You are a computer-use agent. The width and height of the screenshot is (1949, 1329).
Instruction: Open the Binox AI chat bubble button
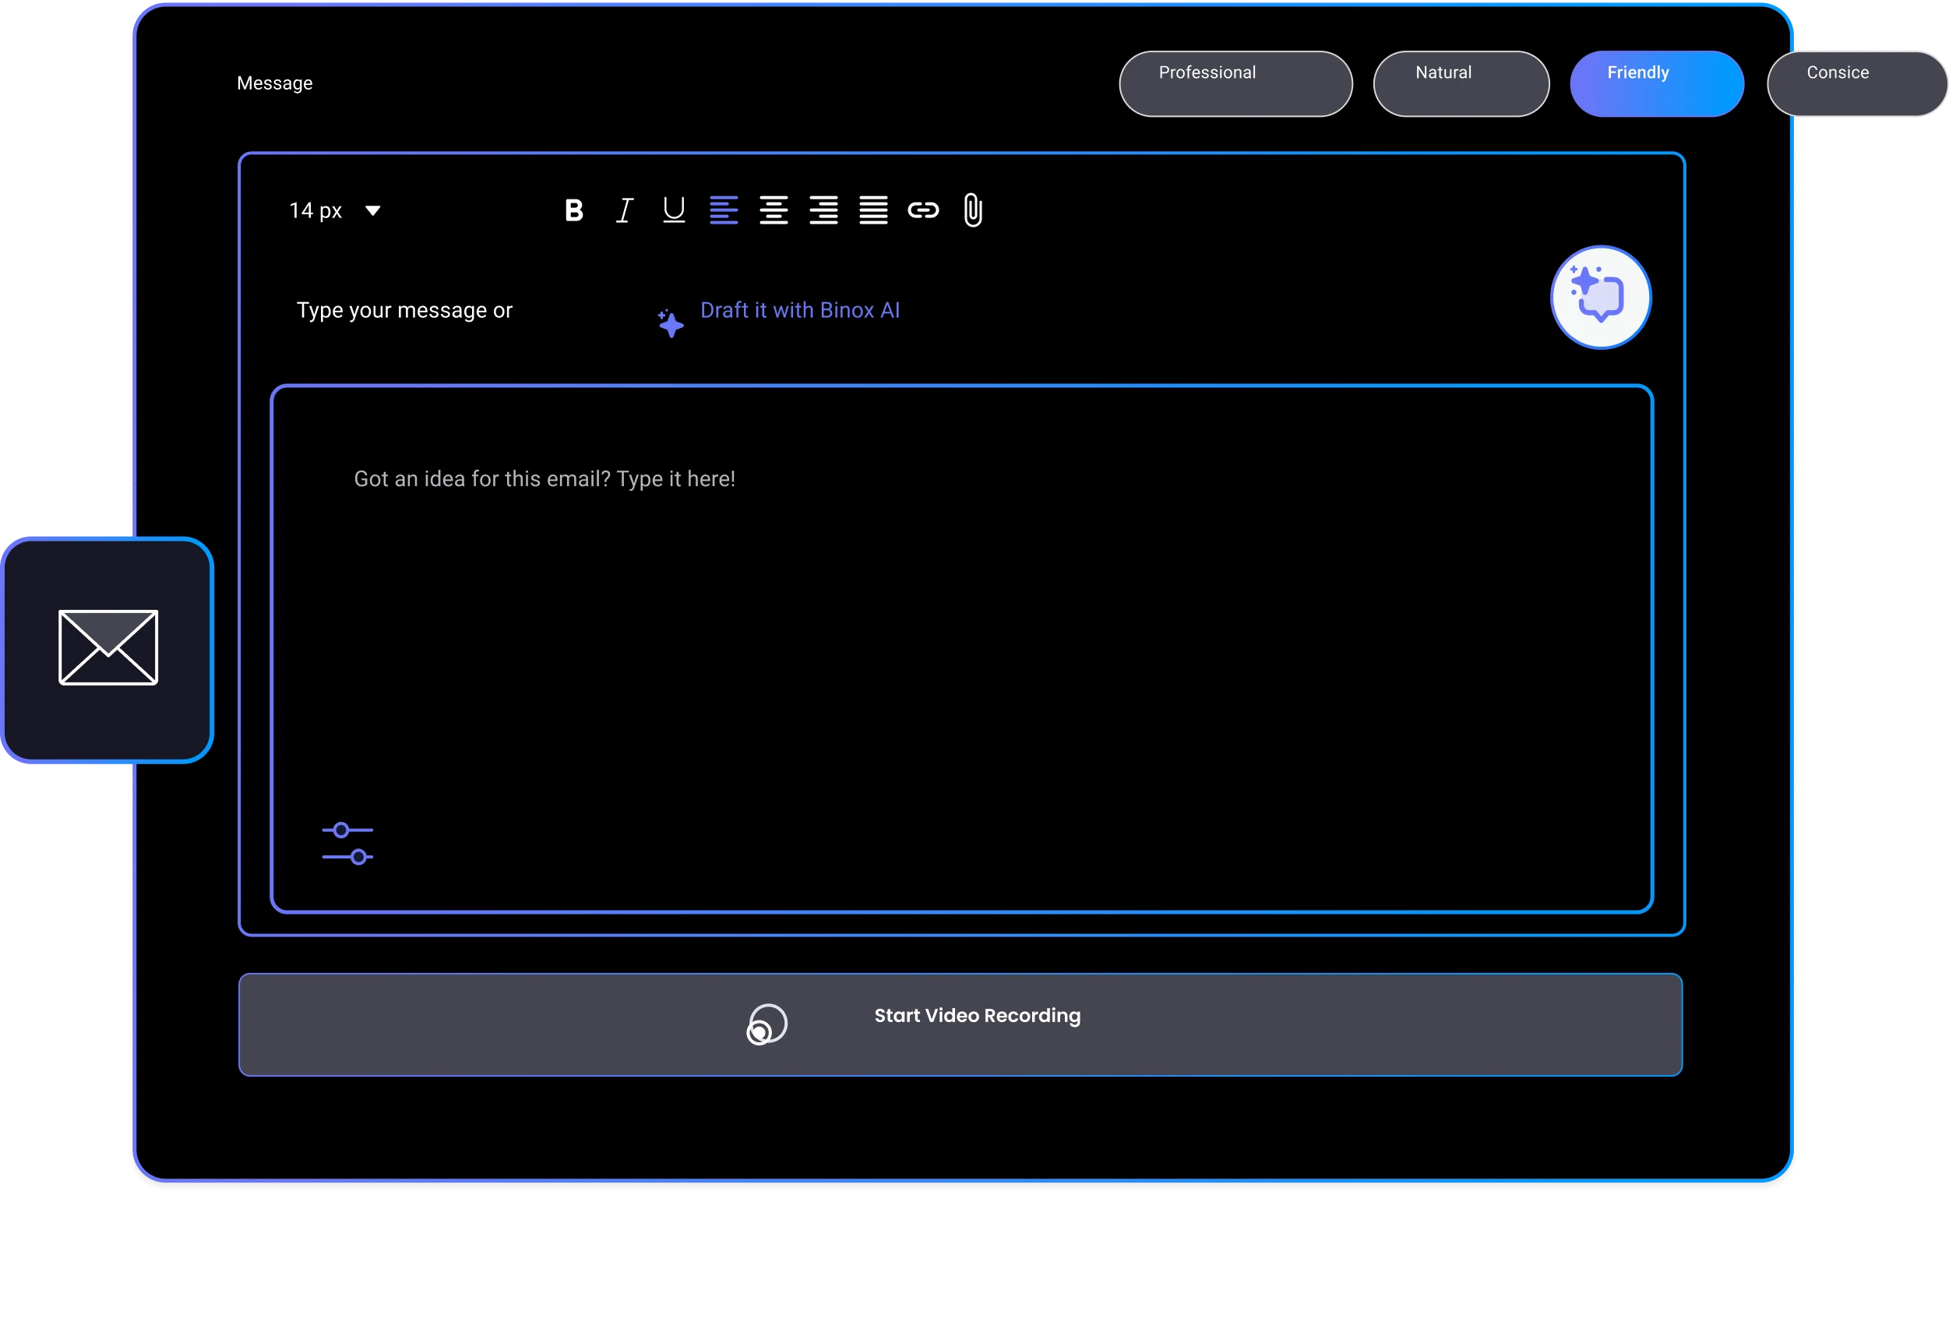pos(1600,297)
